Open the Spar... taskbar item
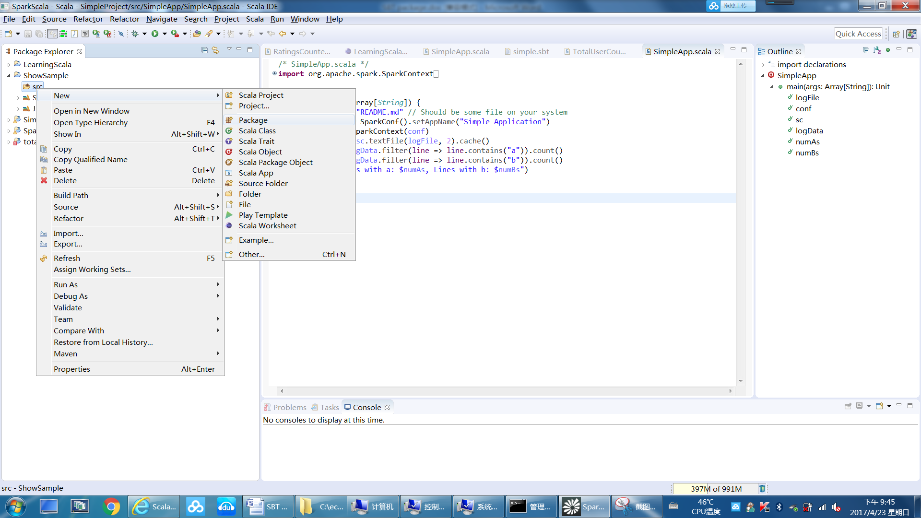Viewport: 921px width, 518px height. (583, 506)
